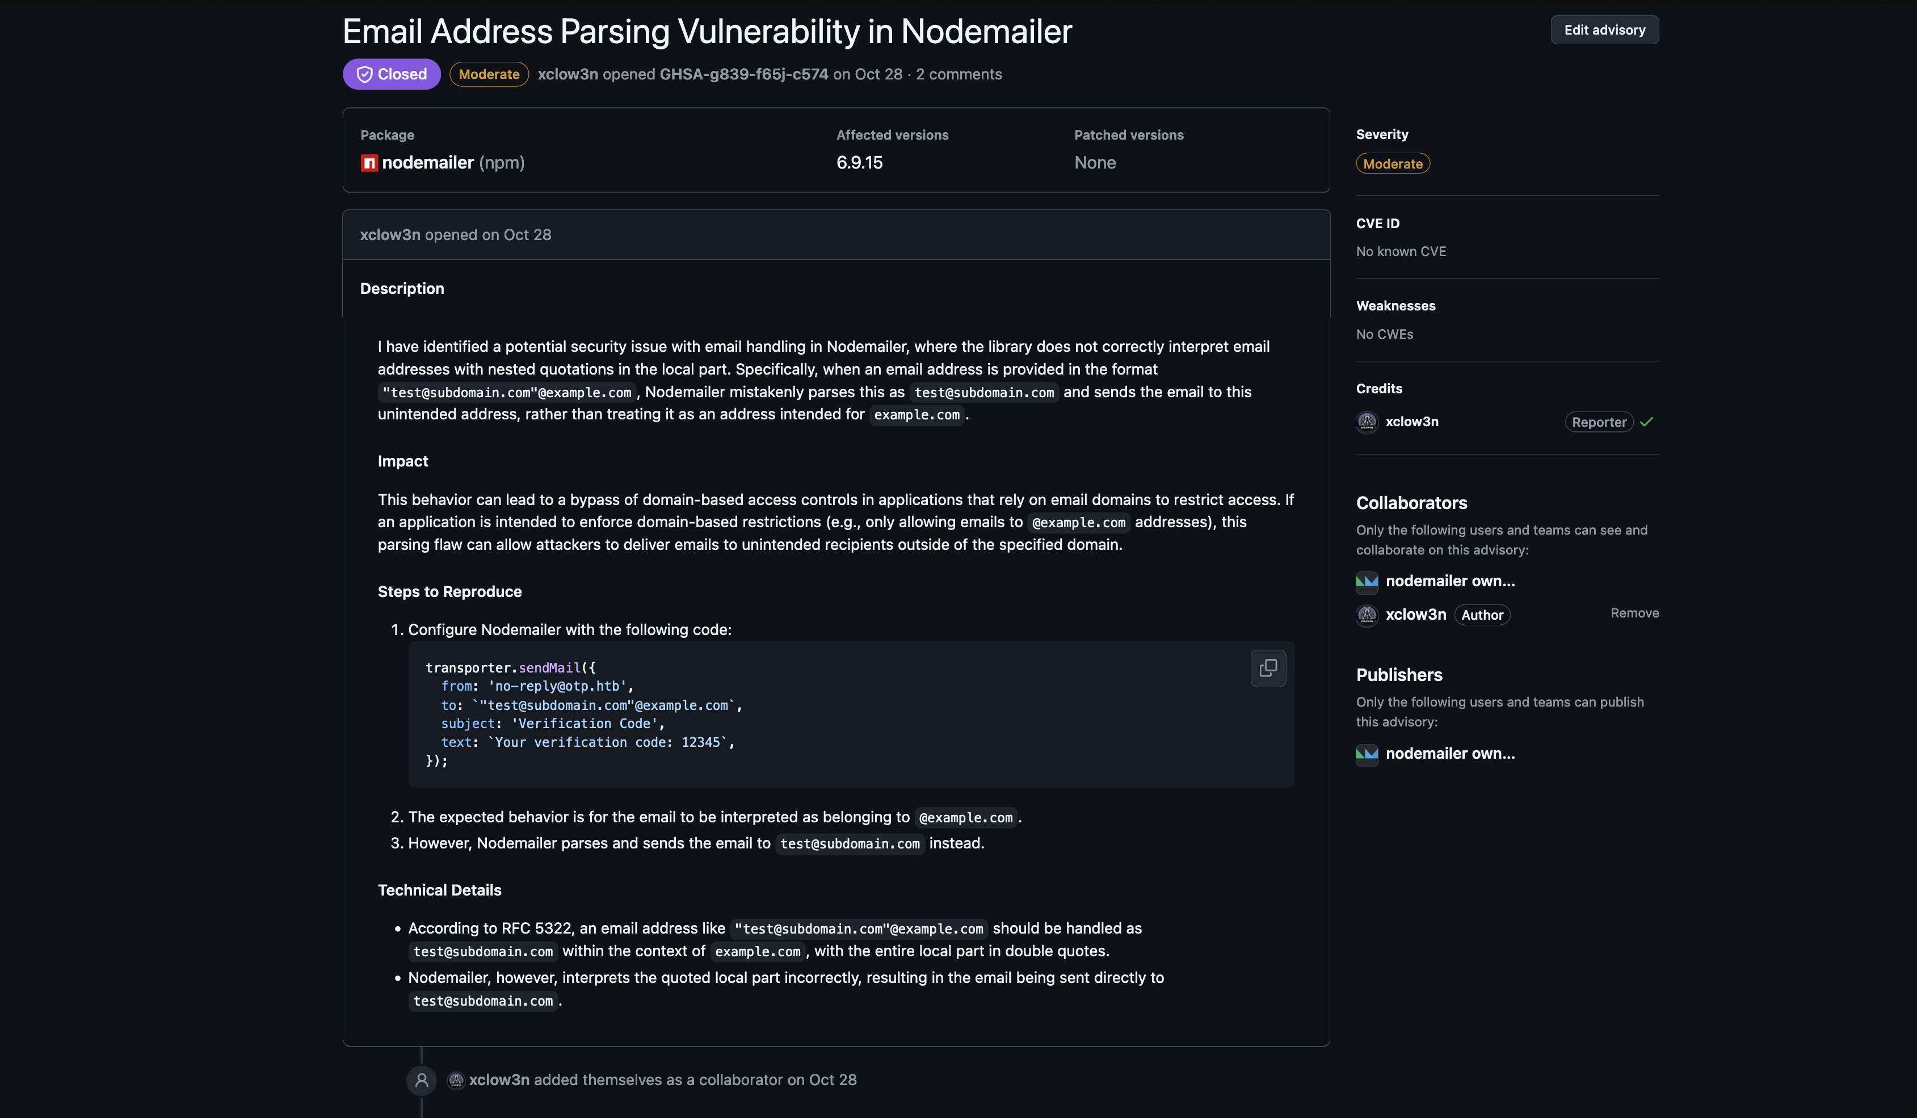Copy the code snippet using the copy icon
Screen dimensions: 1917x1118
point(1268,668)
